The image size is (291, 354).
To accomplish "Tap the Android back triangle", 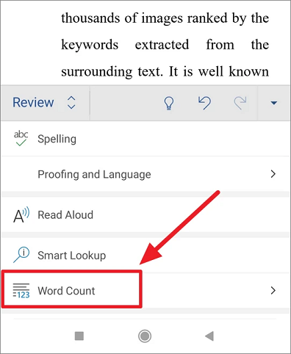I will coord(209,336).
